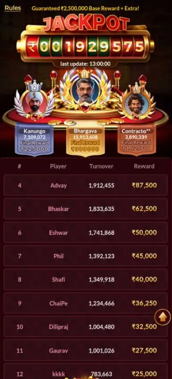The height and width of the screenshot is (379, 172).
Task: Select rank 10 Dilipraj leaderboard row
Action: [86, 327]
